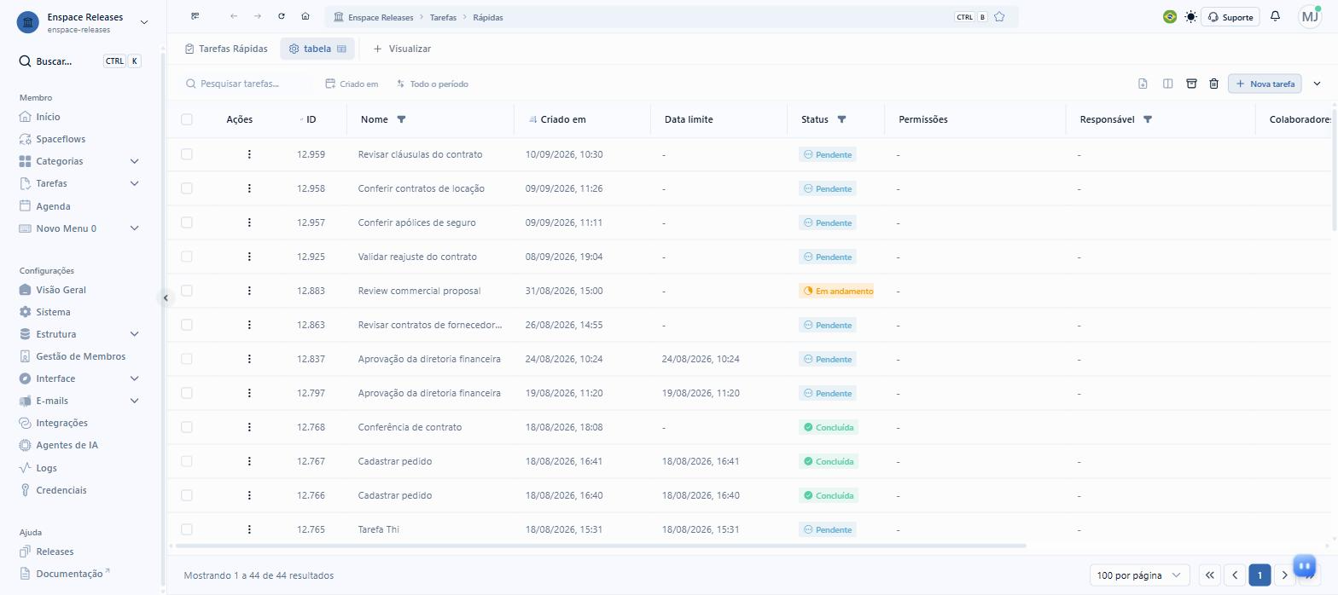The width and height of the screenshot is (1338, 595).
Task: Open Agentes de IA in sidebar
Action: point(67,445)
